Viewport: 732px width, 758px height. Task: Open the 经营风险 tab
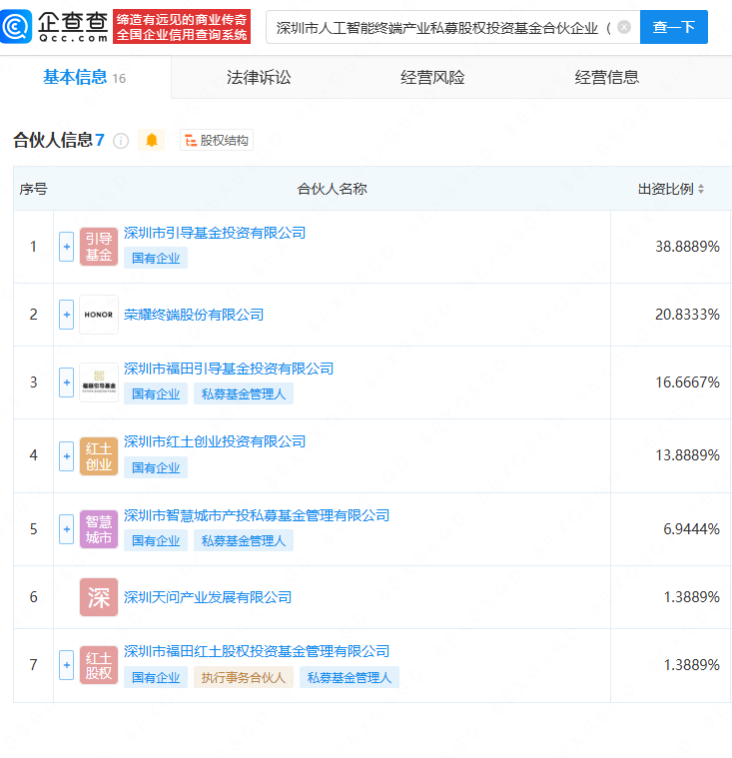point(432,77)
